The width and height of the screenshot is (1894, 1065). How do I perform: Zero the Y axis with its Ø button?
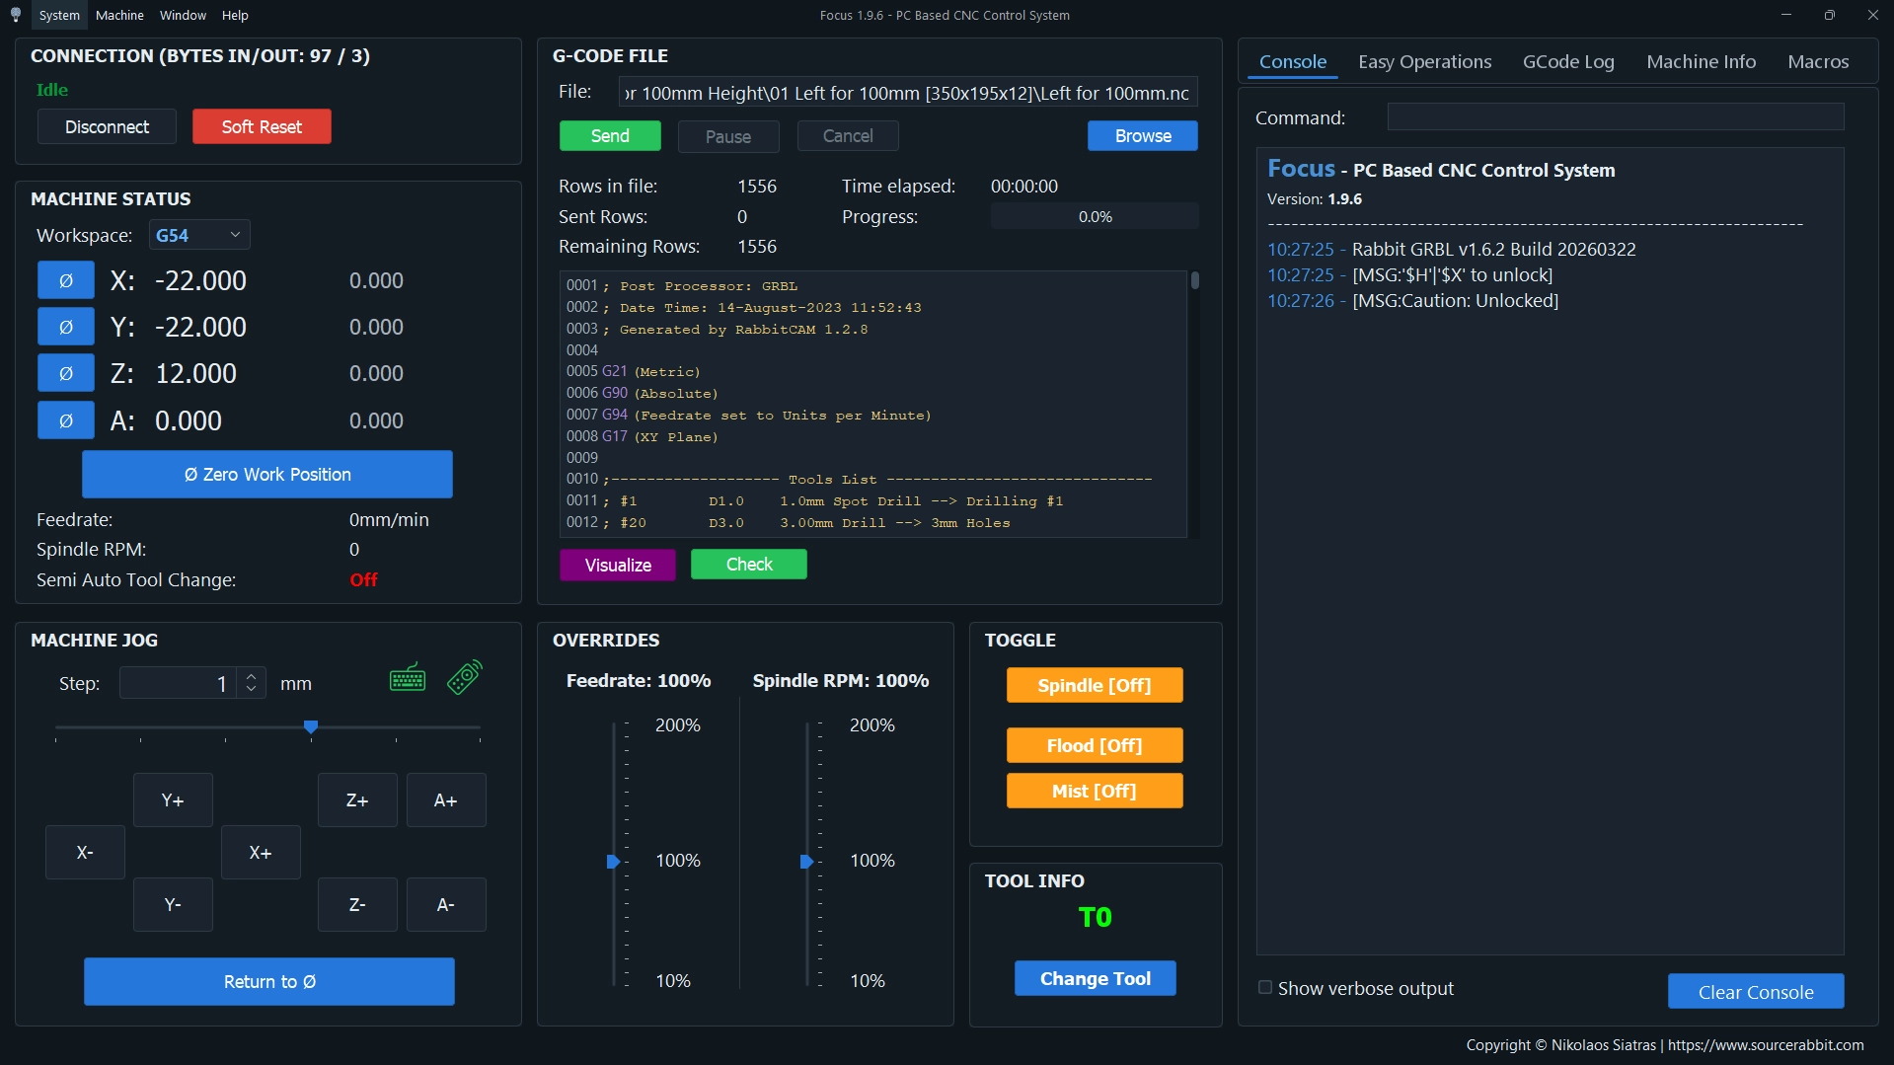coord(66,327)
